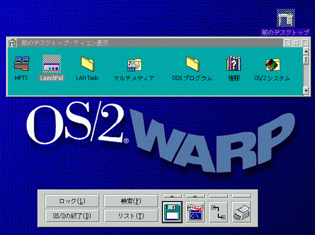The image size is (315, 235).
Task: Click the hide button on the title bar
Action: click(x=288, y=43)
